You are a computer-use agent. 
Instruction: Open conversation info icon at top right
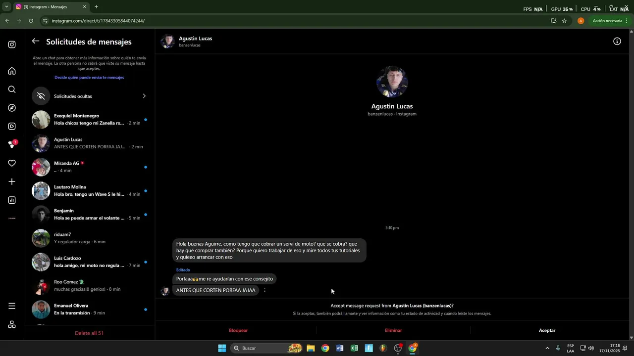pyautogui.click(x=617, y=42)
